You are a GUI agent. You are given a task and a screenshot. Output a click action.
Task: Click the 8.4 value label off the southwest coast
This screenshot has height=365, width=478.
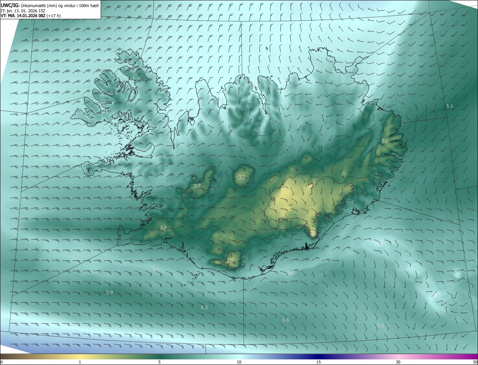(x=156, y=269)
